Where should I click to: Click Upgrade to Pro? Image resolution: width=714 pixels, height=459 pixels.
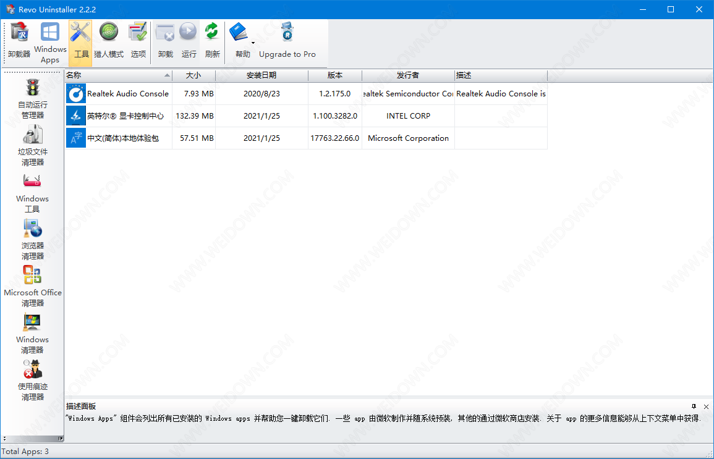287,41
